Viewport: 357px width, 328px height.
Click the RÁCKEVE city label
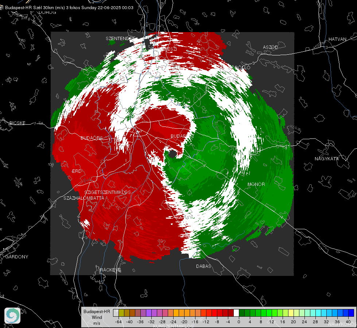tap(110, 270)
